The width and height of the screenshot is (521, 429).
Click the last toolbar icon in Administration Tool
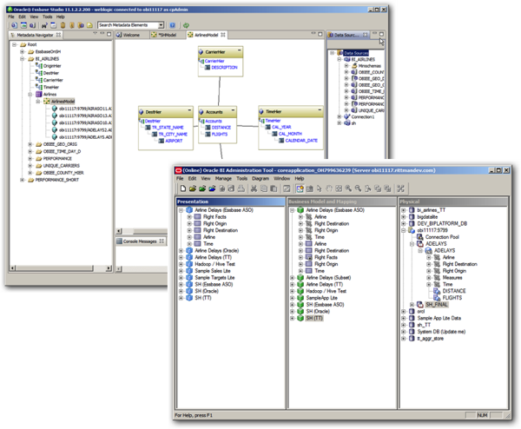400,188
